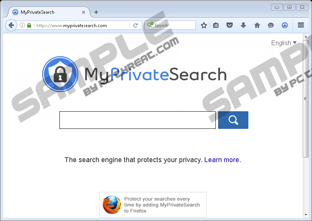Click the blue magnifier search button

tap(233, 120)
